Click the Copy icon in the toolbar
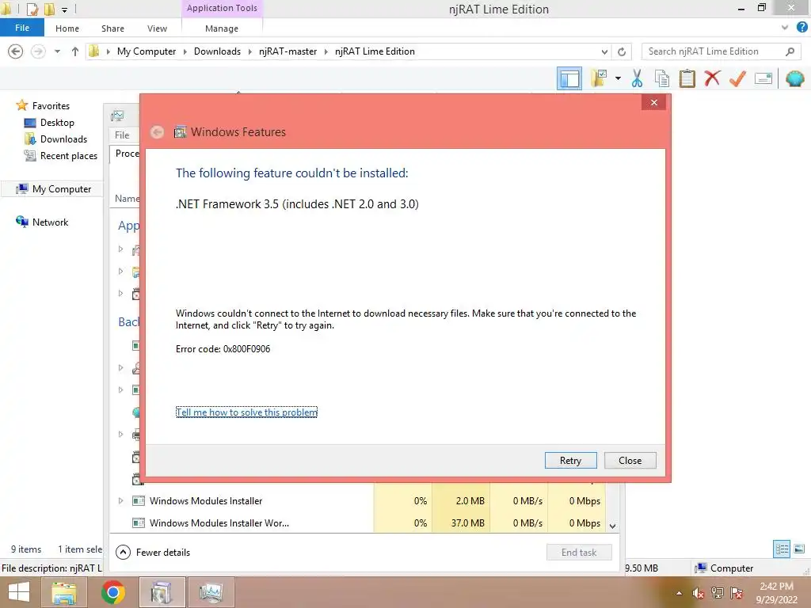The width and height of the screenshot is (811, 608). 661,79
